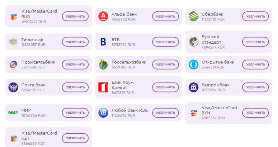Click the MIR payment system icon
This screenshot has height=147, width=278.
[13, 113]
